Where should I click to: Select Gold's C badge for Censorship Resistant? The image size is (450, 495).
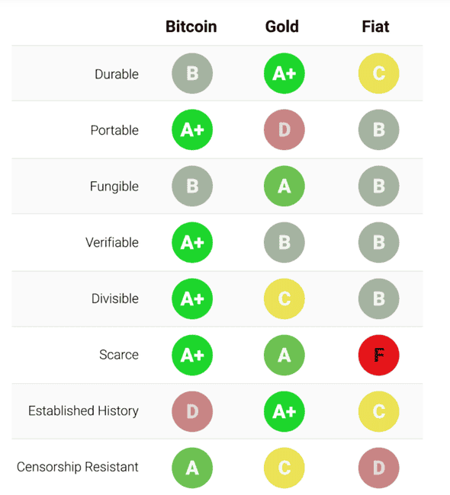point(284,468)
